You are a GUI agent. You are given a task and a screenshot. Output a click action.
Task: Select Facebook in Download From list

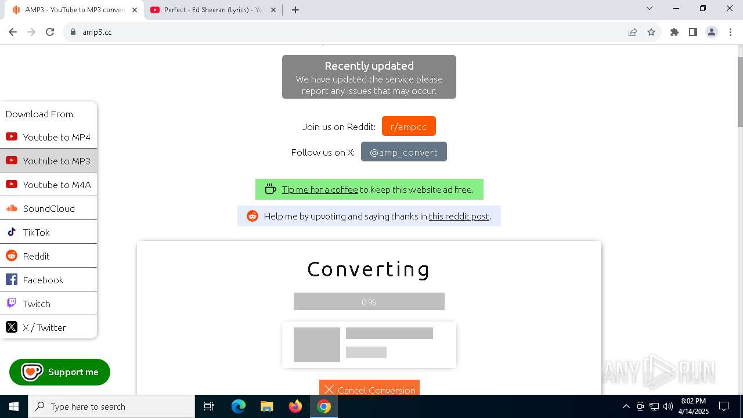coord(48,280)
